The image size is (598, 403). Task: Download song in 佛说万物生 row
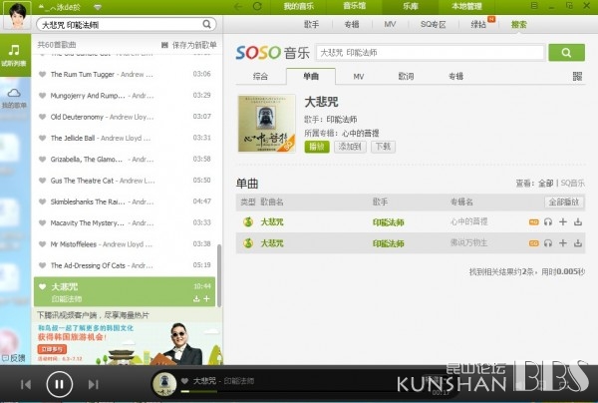coord(578,243)
